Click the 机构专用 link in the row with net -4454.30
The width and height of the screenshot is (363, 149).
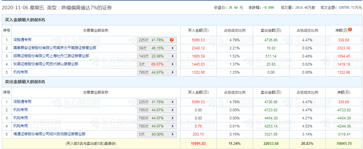pos(20,118)
